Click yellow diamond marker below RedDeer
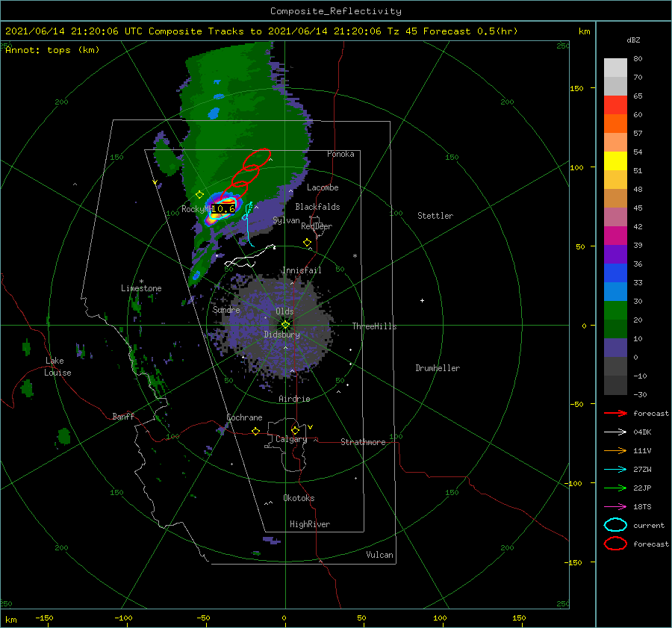The image size is (672, 628). (307, 243)
